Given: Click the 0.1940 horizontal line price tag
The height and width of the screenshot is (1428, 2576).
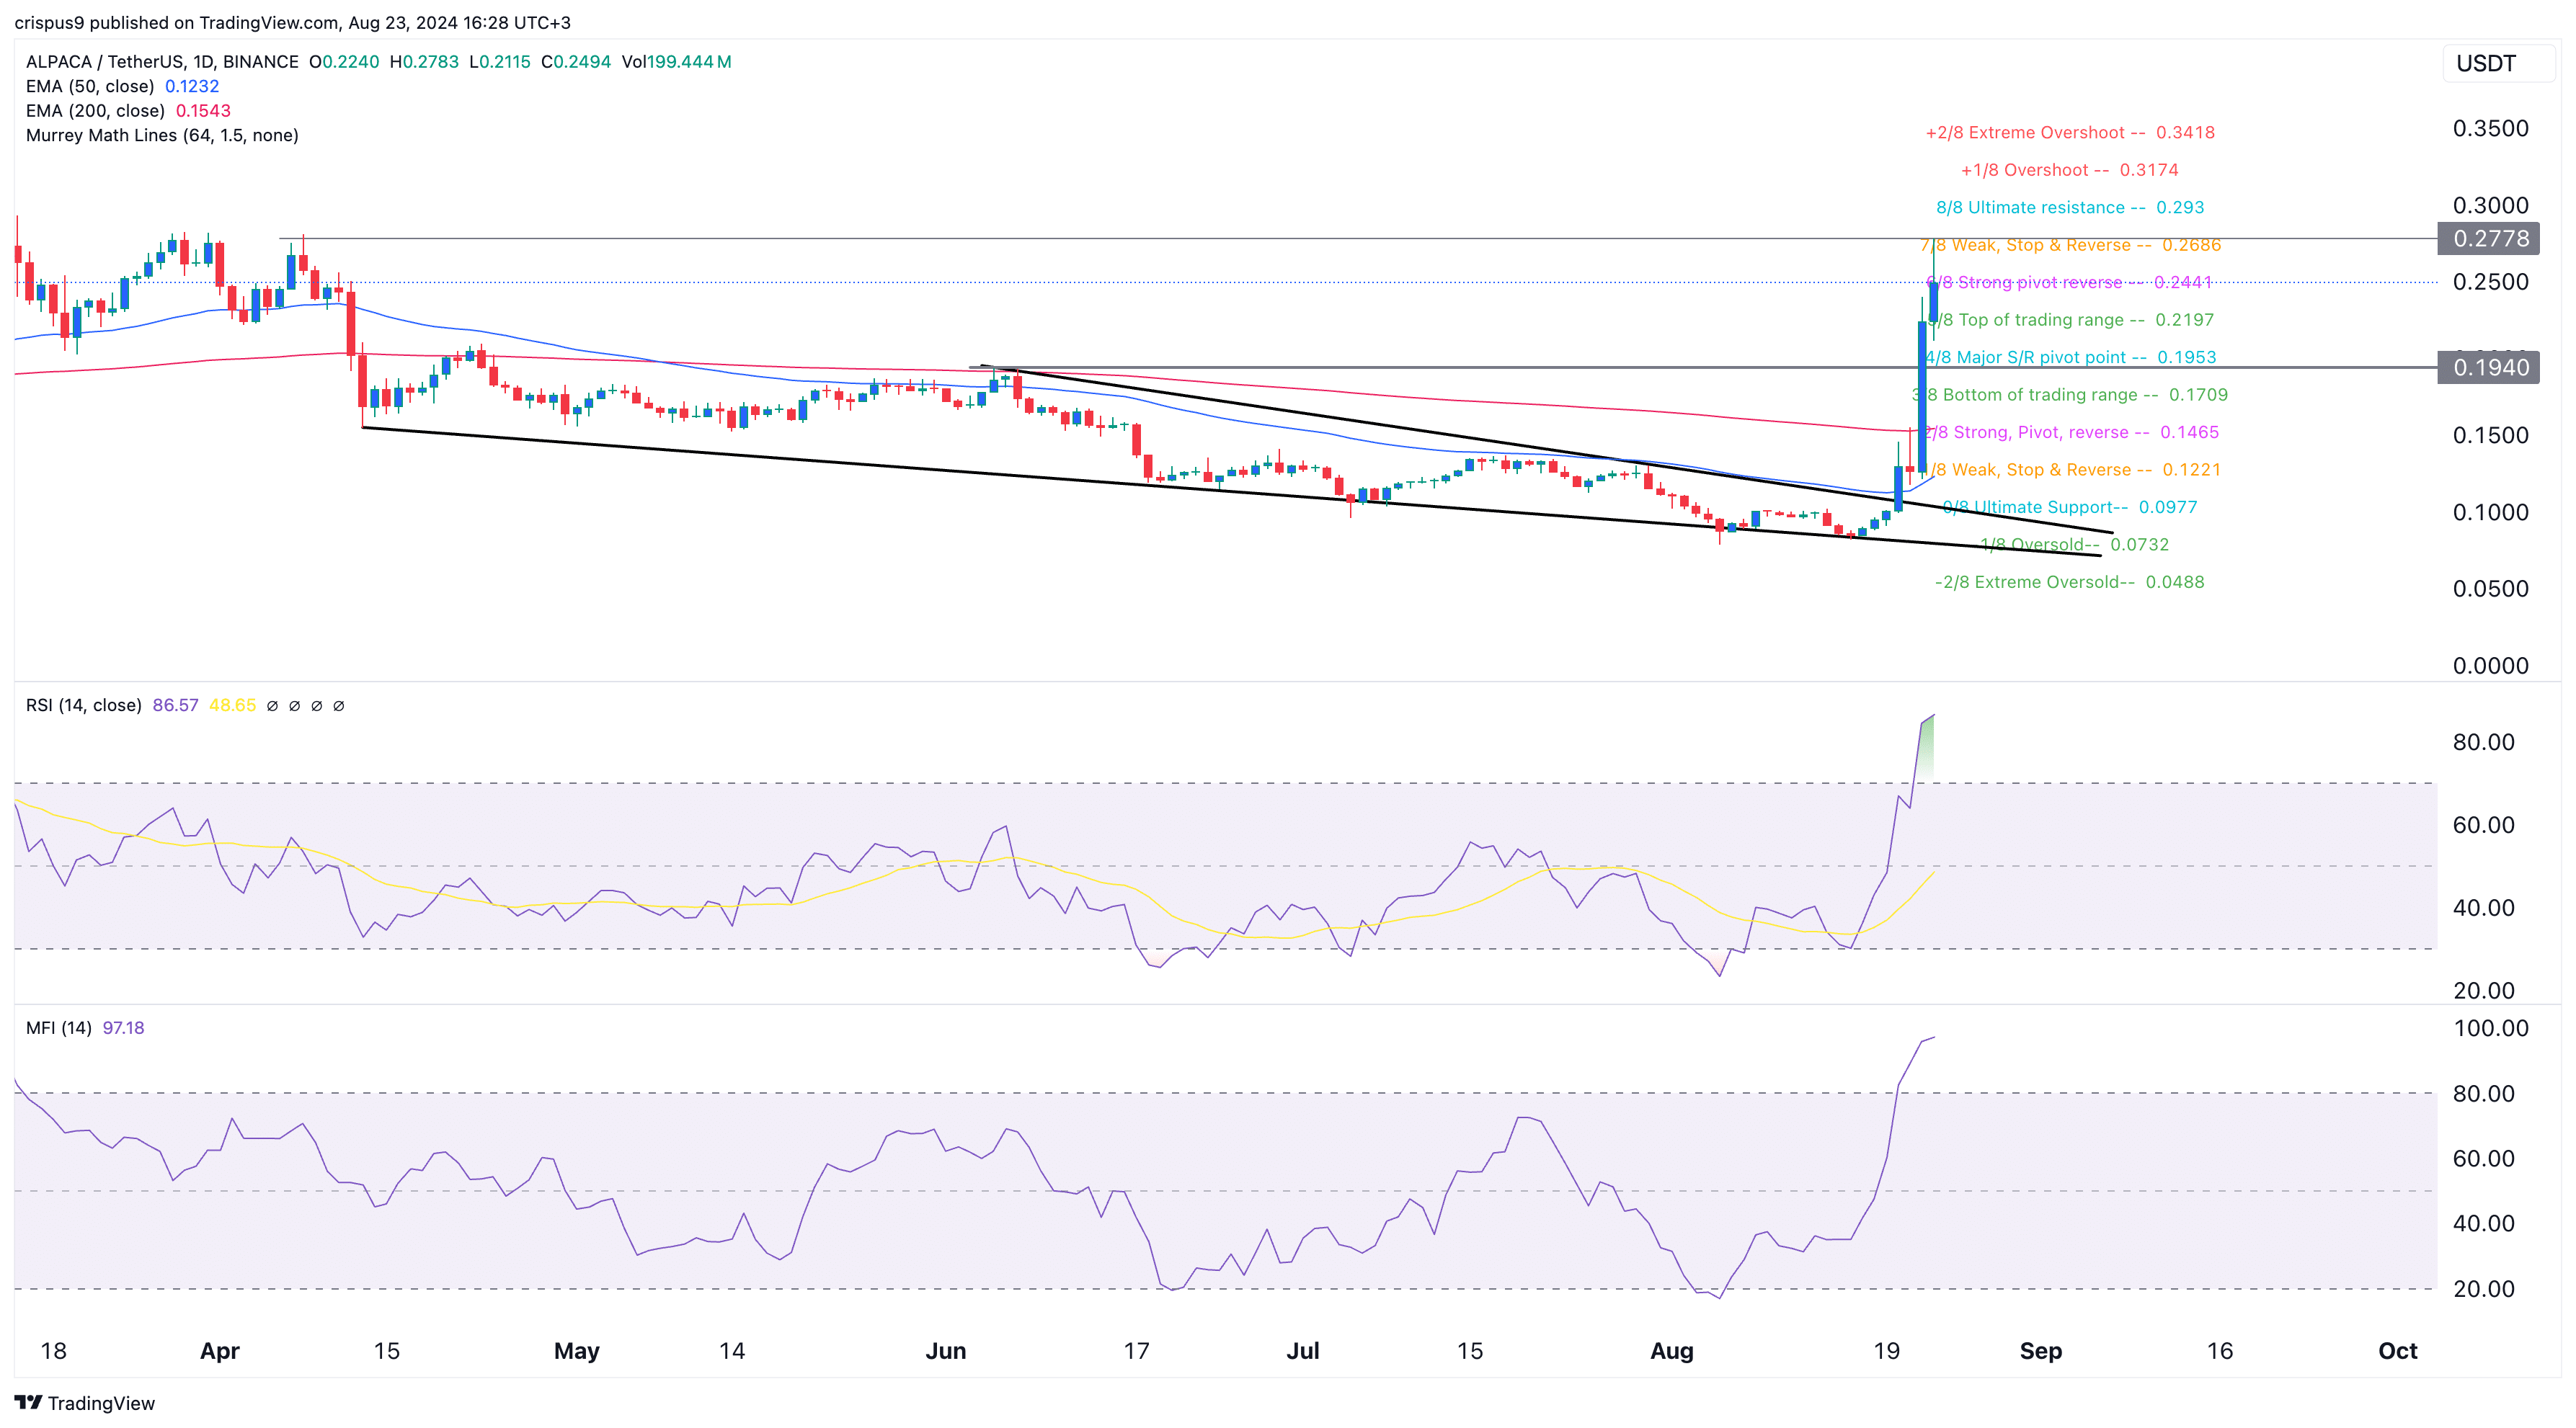Looking at the screenshot, I should (2489, 367).
